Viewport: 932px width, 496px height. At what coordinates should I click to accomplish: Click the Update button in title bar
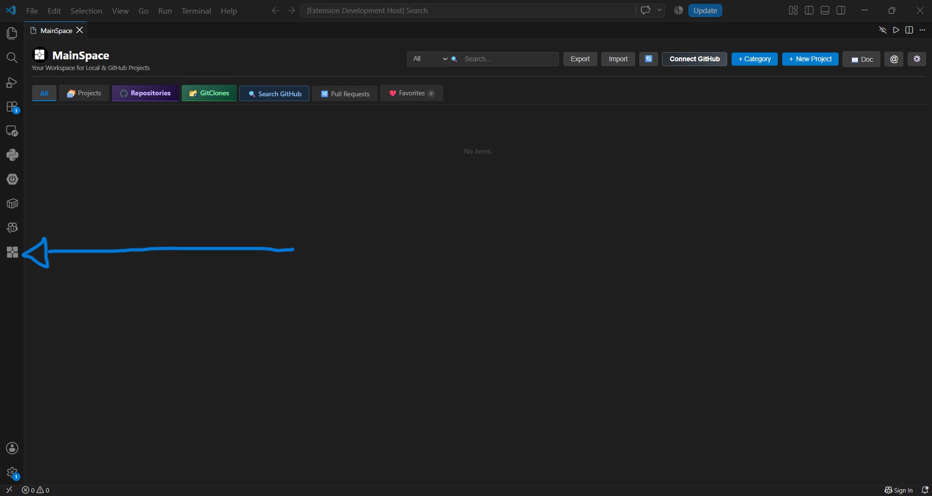pyautogui.click(x=705, y=10)
